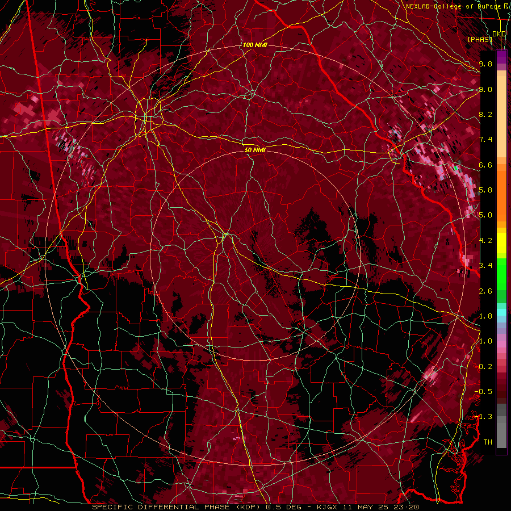Click the 5.0 scale label
The image size is (511, 511).
(x=485, y=215)
